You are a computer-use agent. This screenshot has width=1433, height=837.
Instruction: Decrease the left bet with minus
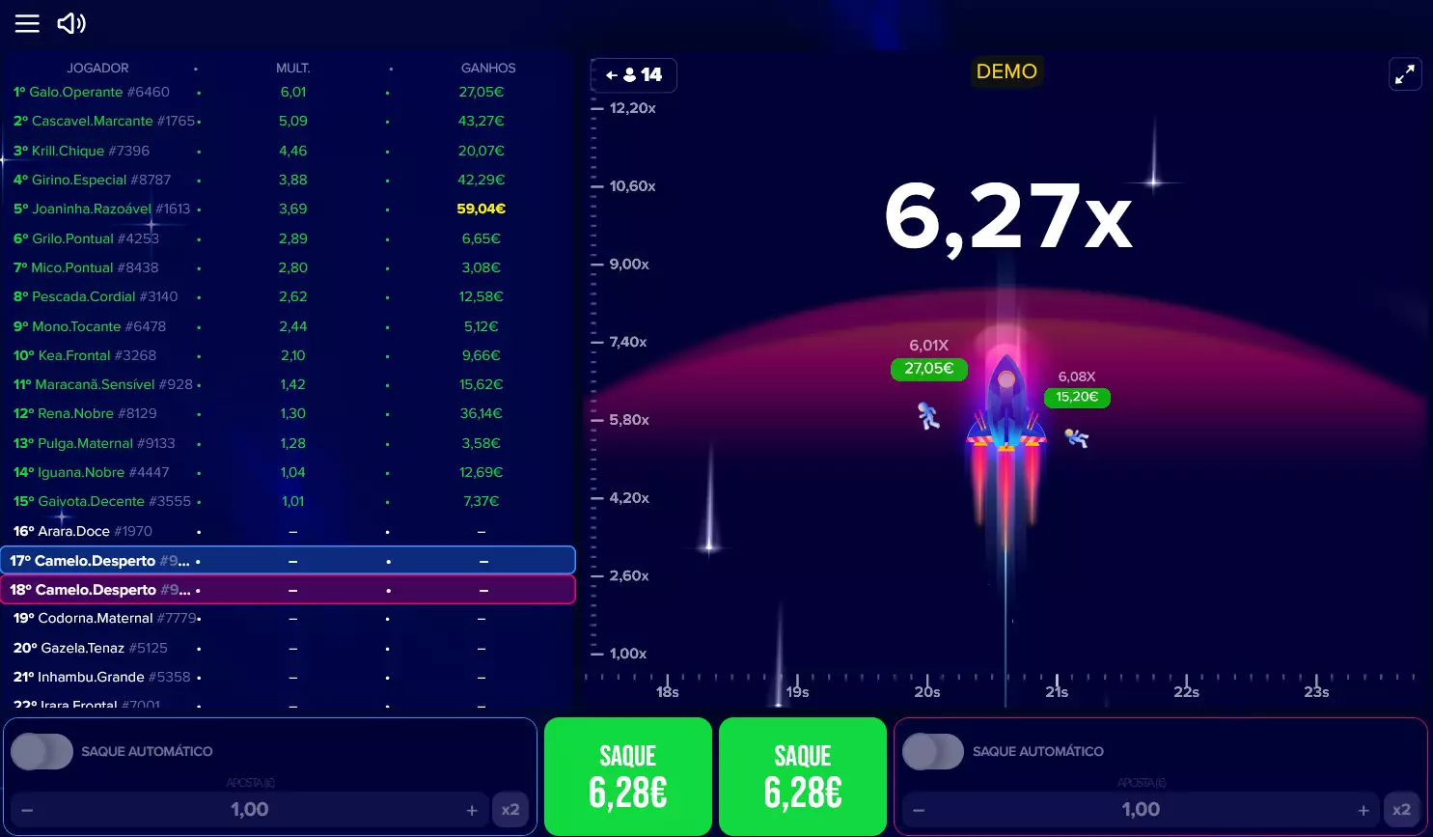coord(27,810)
